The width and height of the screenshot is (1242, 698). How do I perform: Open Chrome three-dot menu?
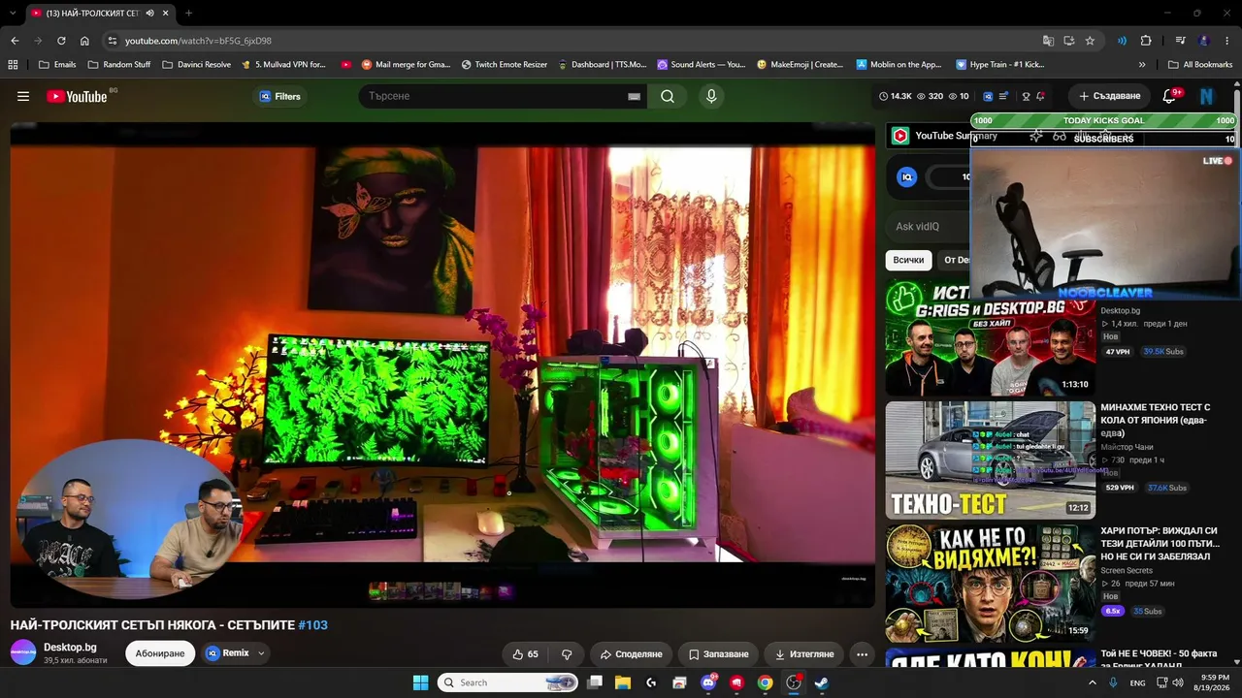1227,41
